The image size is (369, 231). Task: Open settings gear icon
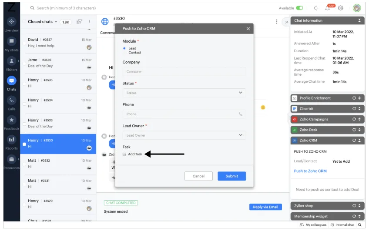(x=341, y=8)
